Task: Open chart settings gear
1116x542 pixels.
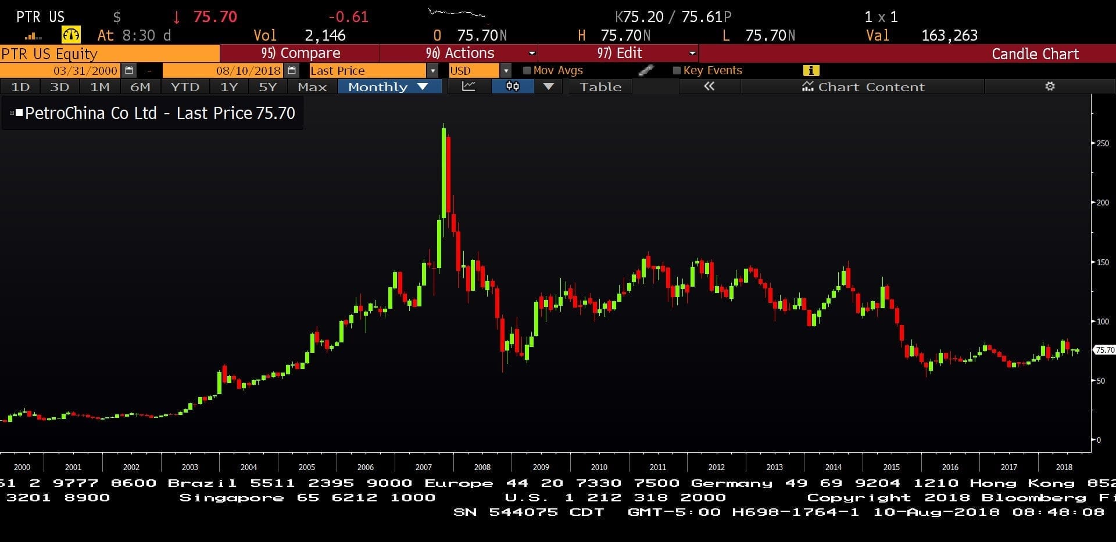Action: pyautogui.click(x=1050, y=86)
